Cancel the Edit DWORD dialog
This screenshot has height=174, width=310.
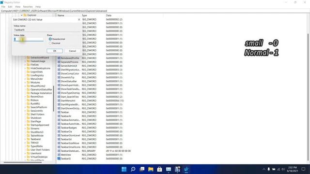point(72,51)
